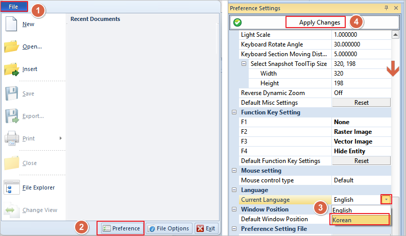The height and width of the screenshot is (236, 406).
Task: Open the Preference button
Action: [121, 228]
